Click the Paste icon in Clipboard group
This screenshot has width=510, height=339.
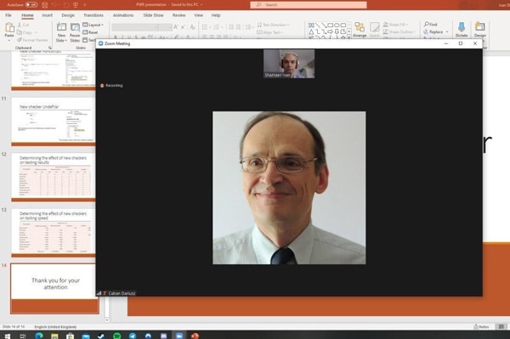[9, 28]
